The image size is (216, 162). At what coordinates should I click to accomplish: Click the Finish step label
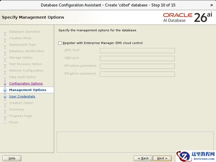point(14,122)
